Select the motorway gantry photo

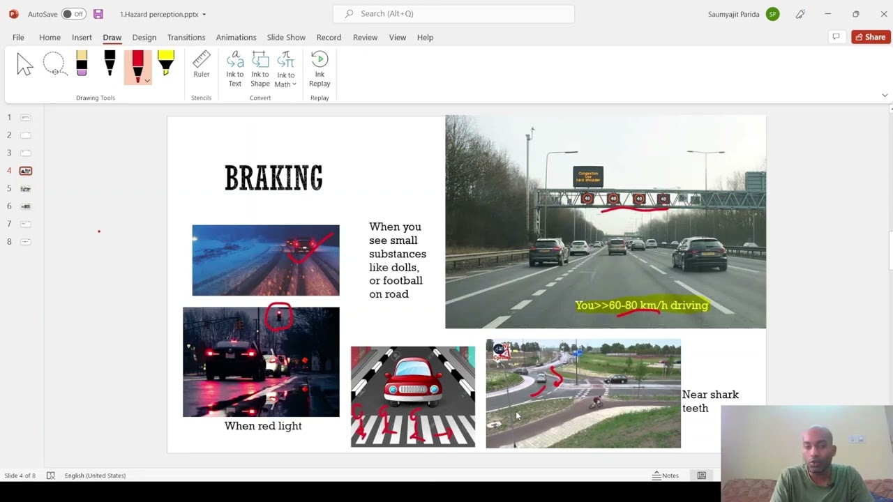(606, 222)
